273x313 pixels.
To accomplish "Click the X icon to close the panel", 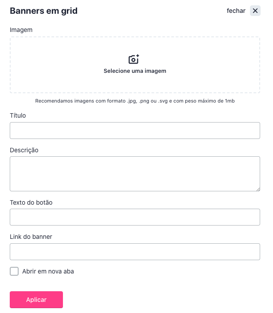I will 255,11.
